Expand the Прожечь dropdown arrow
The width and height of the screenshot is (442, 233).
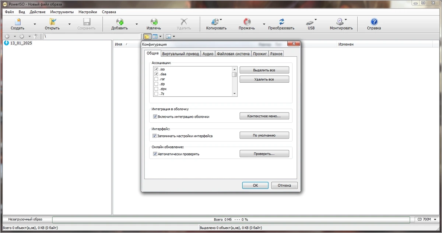(x=264, y=24)
